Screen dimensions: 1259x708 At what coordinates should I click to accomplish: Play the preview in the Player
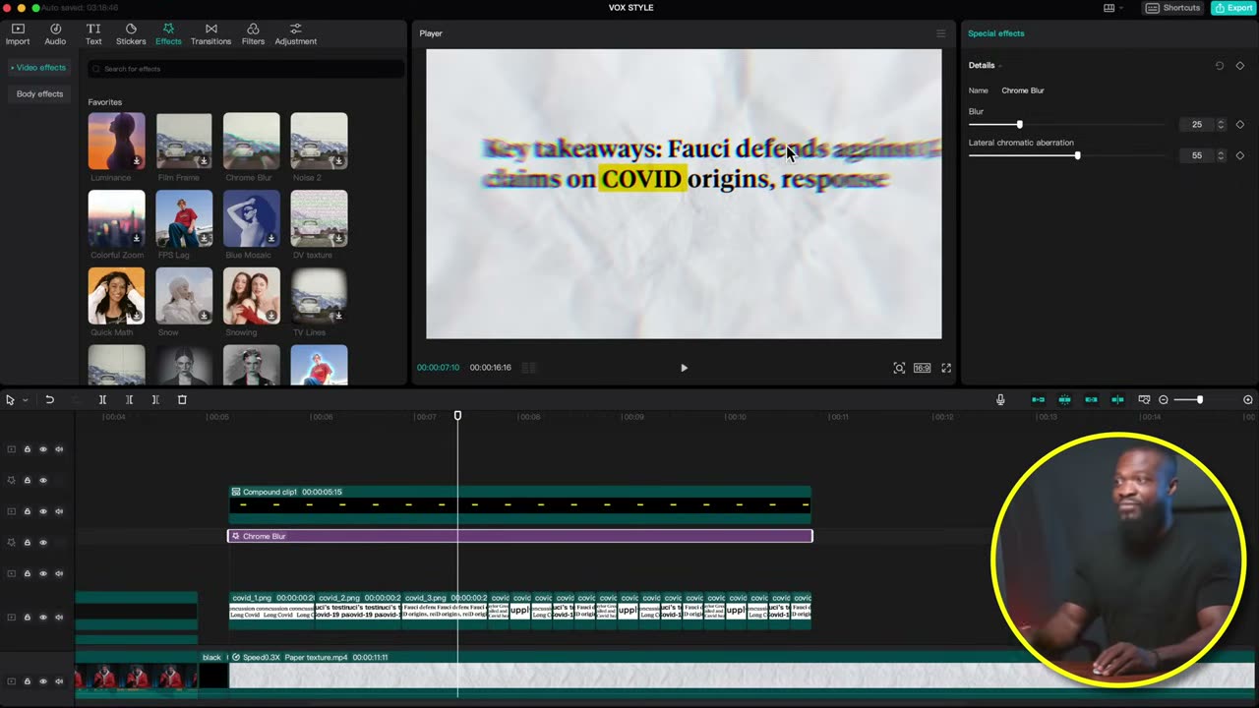click(x=684, y=368)
